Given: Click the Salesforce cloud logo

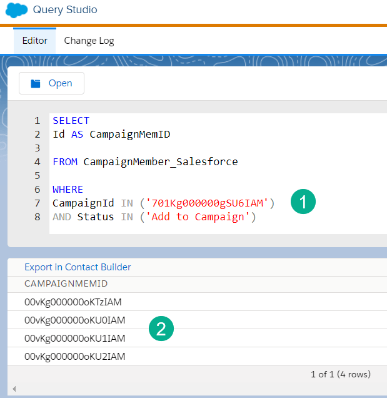Looking at the screenshot, I should click(x=15, y=11).
